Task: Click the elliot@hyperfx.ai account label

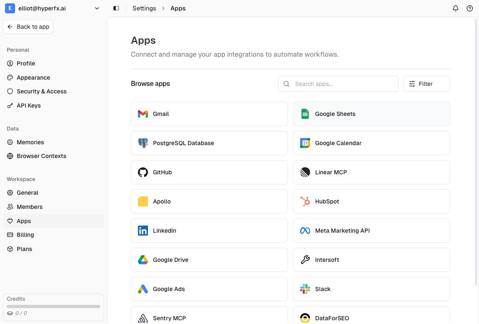Action: point(42,8)
